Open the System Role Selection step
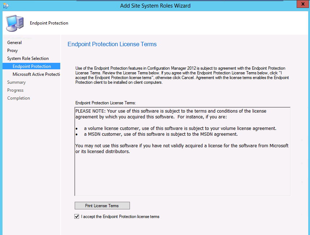The height and width of the screenshot is (235, 310). click(28, 58)
